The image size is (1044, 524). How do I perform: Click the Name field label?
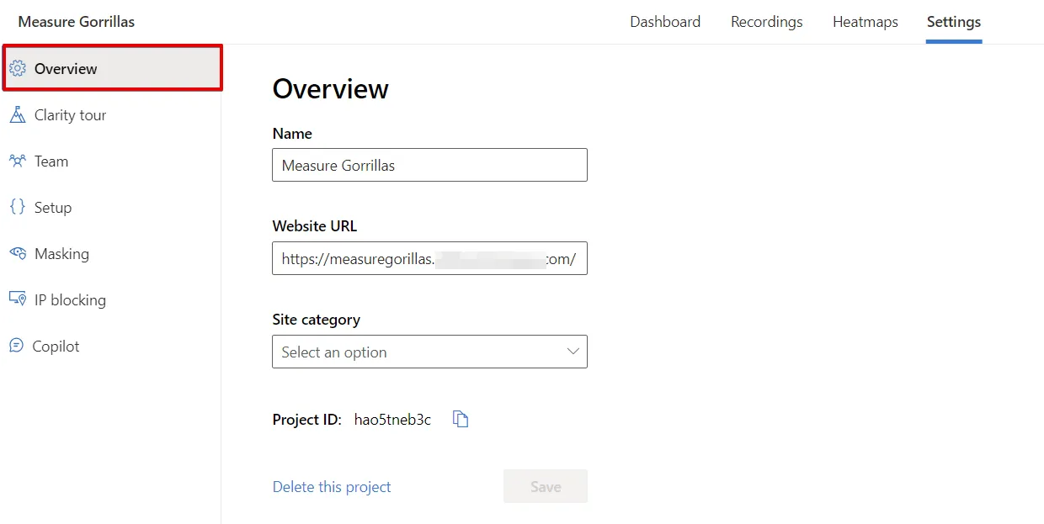point(292,134)
